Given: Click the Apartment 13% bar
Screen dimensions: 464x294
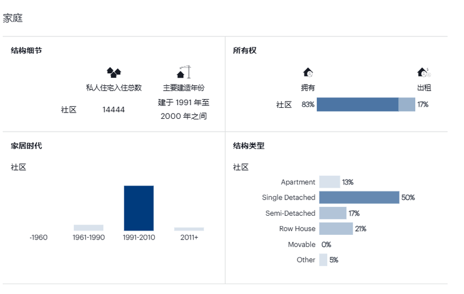Looking at the screenshot, I should [329, 182].
